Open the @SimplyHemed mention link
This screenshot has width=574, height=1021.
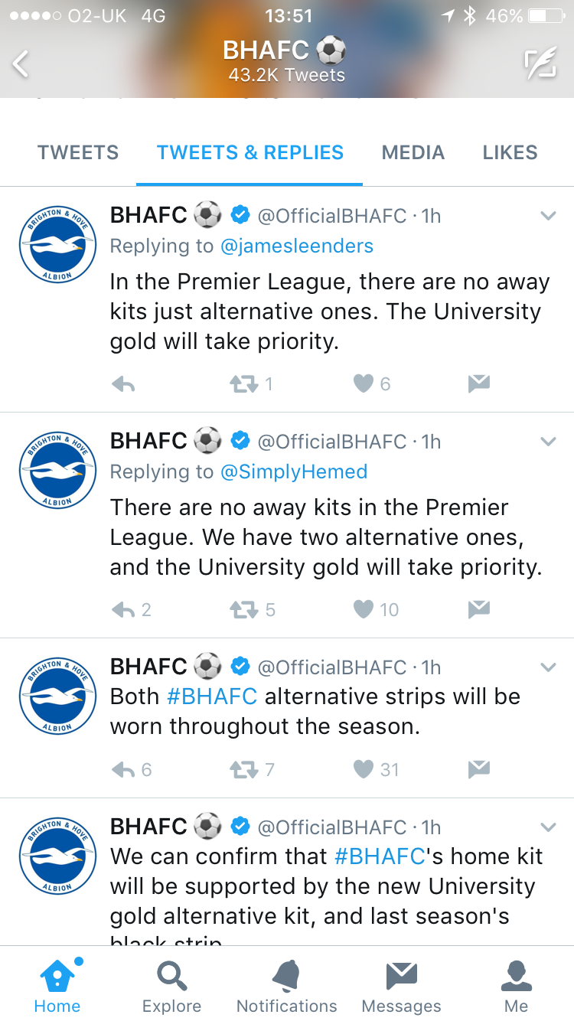pos(294,471)
